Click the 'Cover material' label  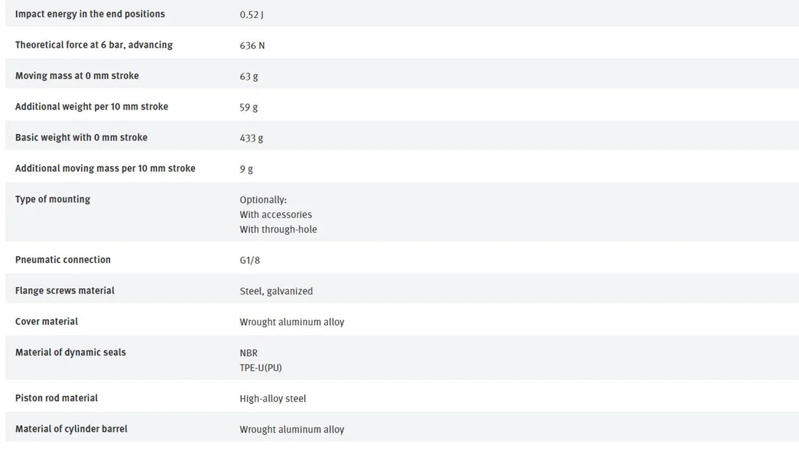pos(46,322)
